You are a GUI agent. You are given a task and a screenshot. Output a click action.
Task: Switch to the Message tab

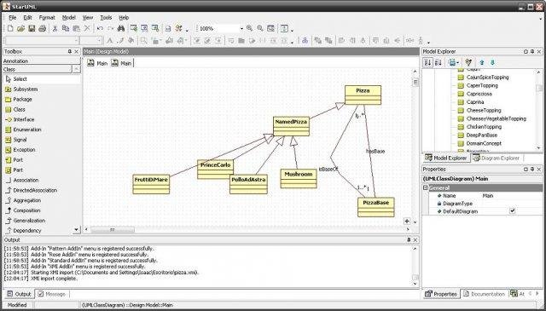(x=52, y=294)
